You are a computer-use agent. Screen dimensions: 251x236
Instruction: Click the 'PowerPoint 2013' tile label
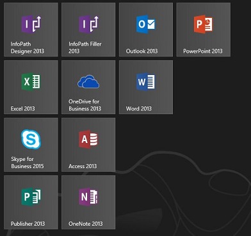203,51
